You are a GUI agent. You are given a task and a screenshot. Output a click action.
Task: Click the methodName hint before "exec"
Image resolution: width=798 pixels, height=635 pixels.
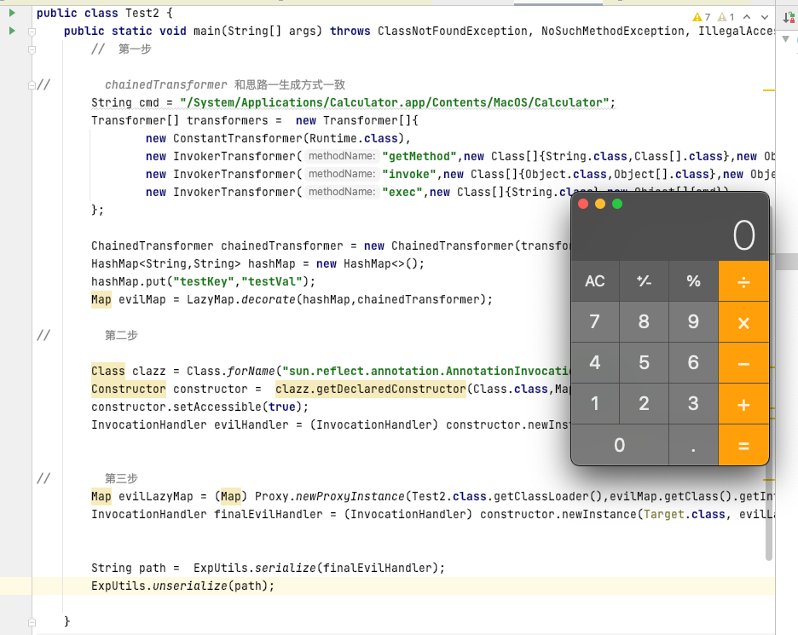point(342,192)
